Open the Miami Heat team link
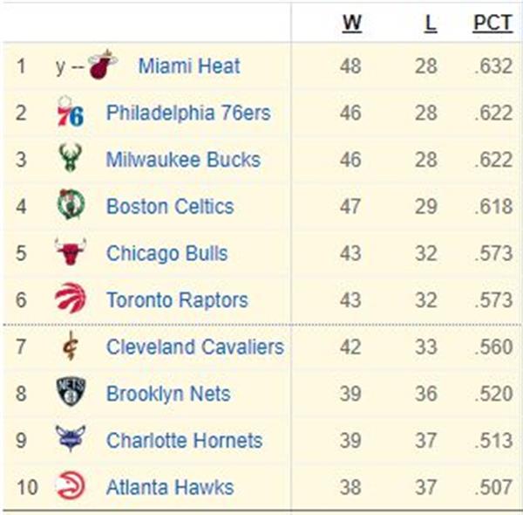 [189, 65]
